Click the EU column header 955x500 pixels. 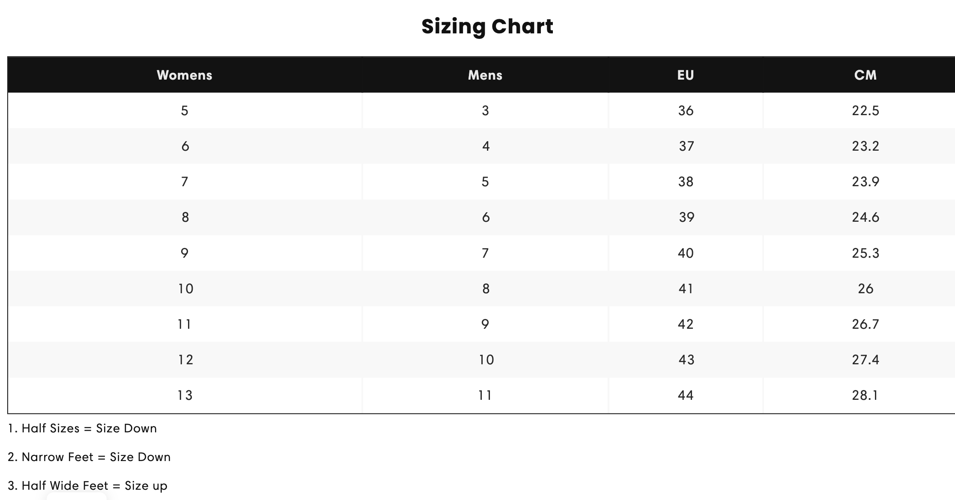click(x=686, y=75)
